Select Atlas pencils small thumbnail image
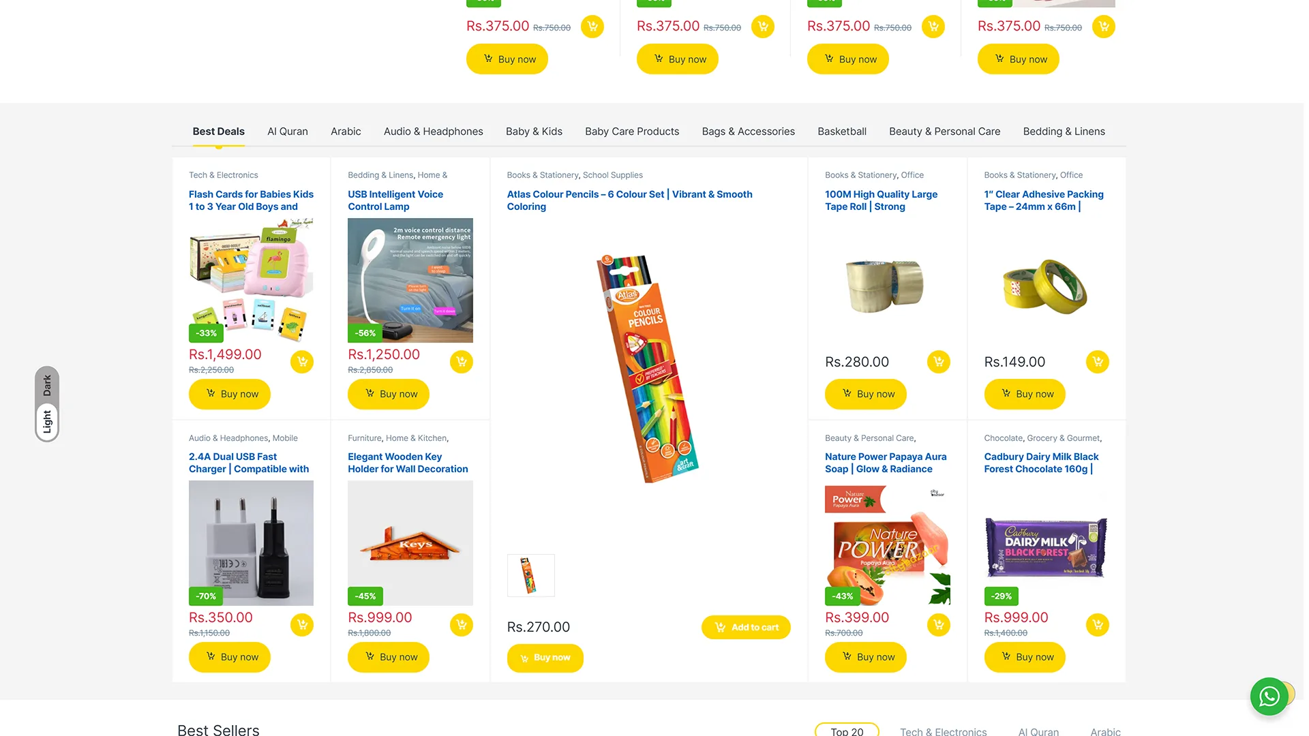Screen dimensions: 1309x736 pyautogui.click(x=531, y=576)
